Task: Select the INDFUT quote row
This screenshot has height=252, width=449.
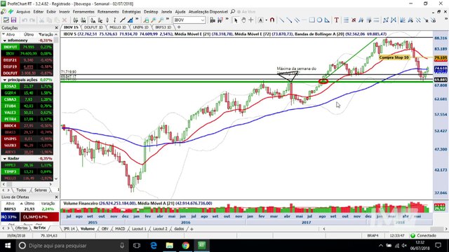Action: click(x=27, y=47)
